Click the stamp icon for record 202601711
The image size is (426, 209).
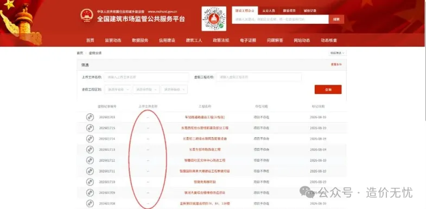pyautogui.click(x=90, y=171)
